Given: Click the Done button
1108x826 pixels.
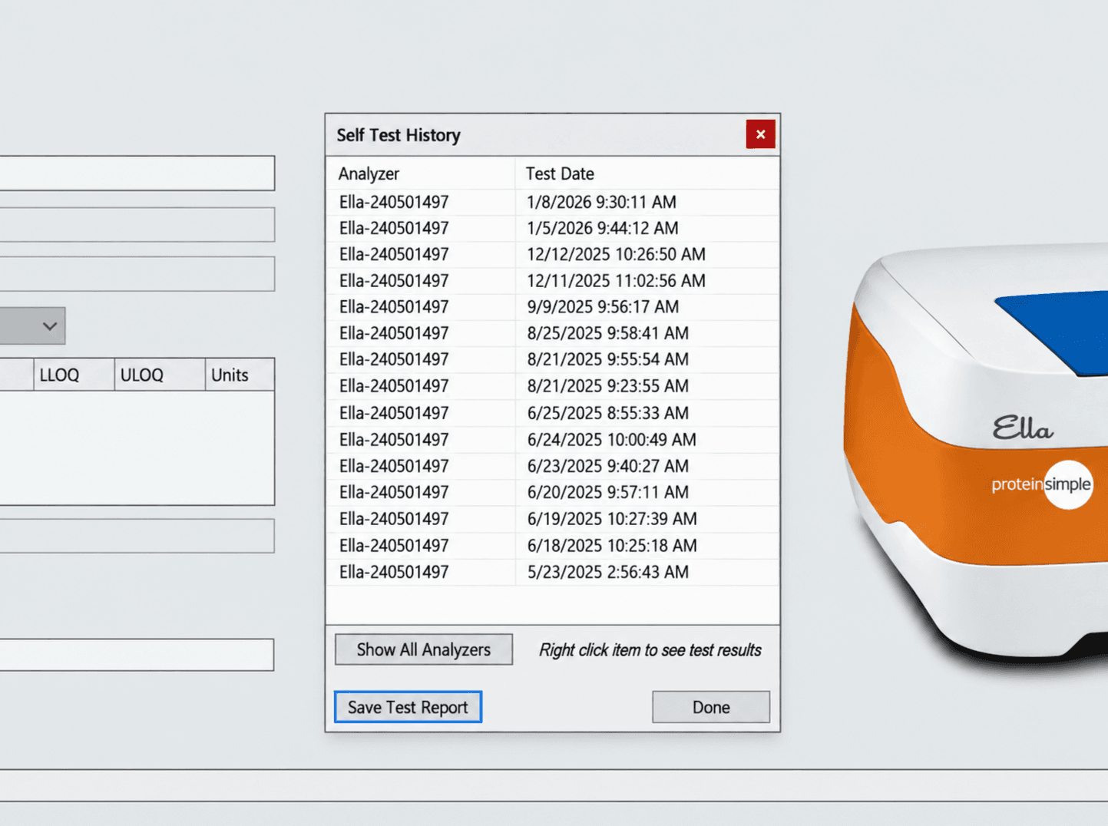Looking at the screenshot, I should 711,707.
